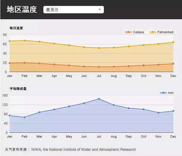This screenshot has height=156, width=182.
Task: Click the 平均降雨量 chart title
Action: pyautogui.click(x=18, y=89)
